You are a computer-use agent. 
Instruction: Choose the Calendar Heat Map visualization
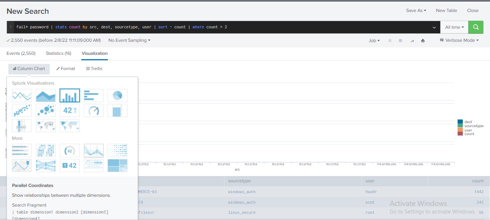tap(46, 150)
